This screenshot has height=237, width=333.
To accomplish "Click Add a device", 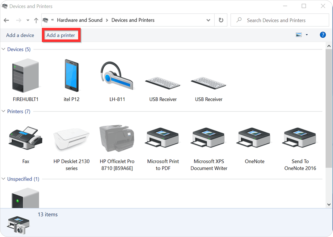I will point(20,35).
